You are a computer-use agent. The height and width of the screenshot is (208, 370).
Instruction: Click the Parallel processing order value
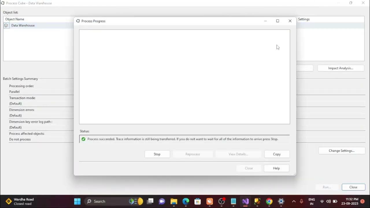coord(14,92)
